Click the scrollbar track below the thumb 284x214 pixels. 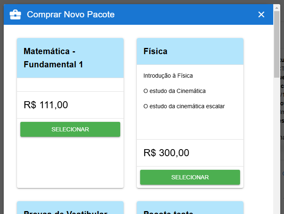point(277,145)
